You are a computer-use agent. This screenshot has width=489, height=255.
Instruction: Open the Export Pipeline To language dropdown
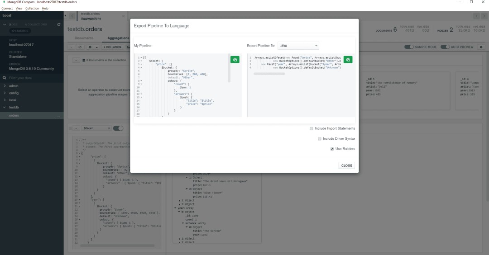(298, 46)
